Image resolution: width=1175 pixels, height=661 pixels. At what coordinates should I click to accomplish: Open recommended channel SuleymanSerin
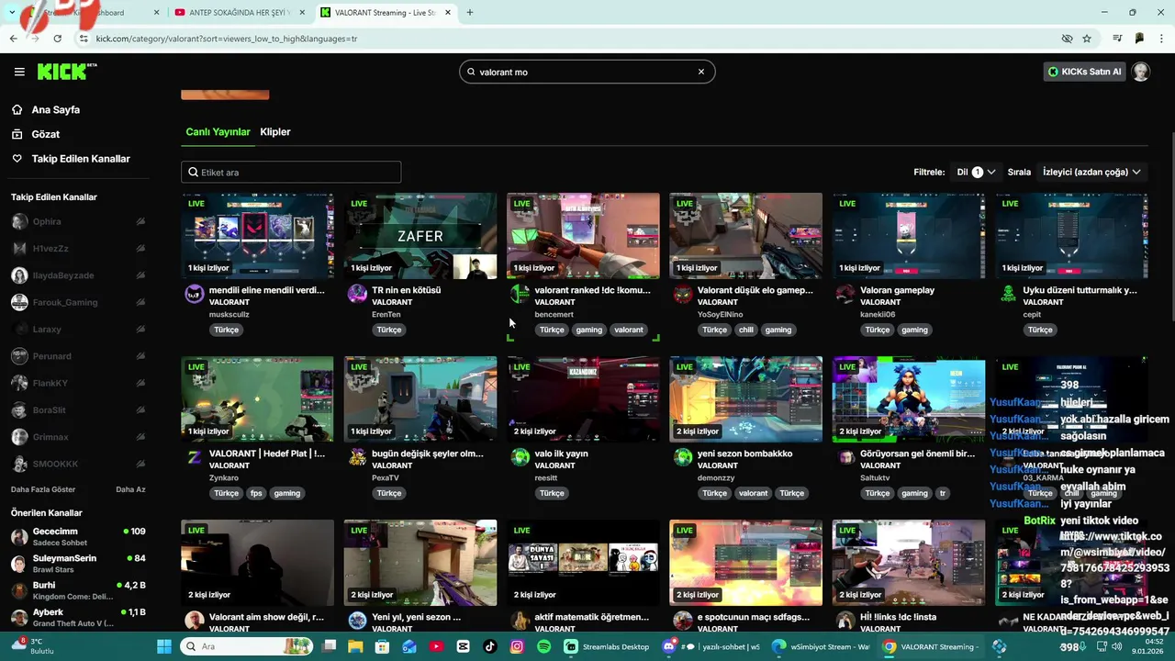78,564
